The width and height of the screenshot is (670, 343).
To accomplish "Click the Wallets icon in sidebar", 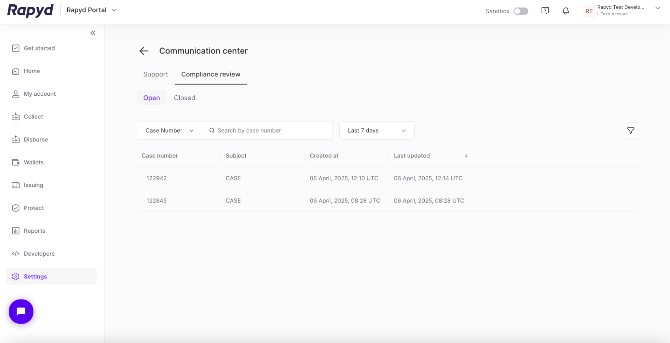I will pos(15,162).
